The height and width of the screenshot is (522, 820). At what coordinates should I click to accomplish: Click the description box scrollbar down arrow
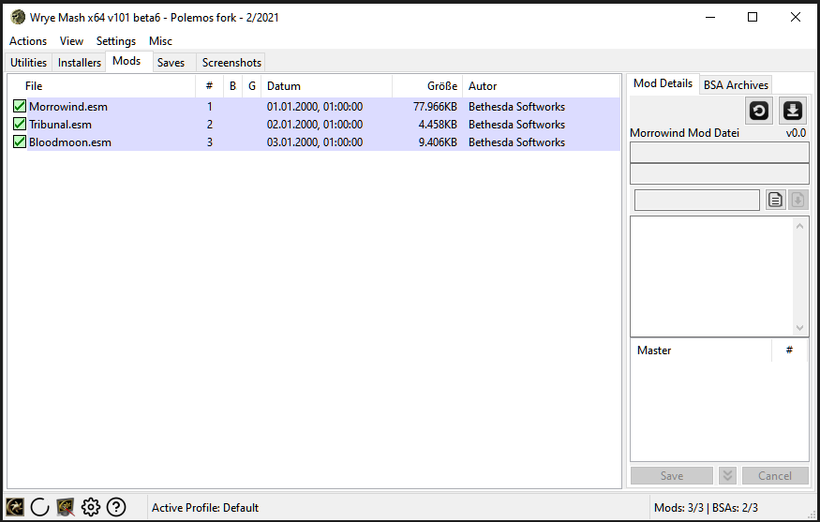(800, 328)
